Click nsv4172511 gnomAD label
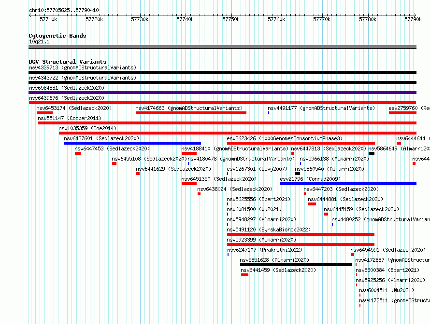 (395, 300)
